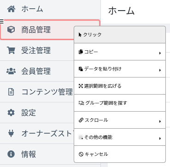
Task: Expand the その他の機能 submenu arrow
Action: [x=160, y=138]
